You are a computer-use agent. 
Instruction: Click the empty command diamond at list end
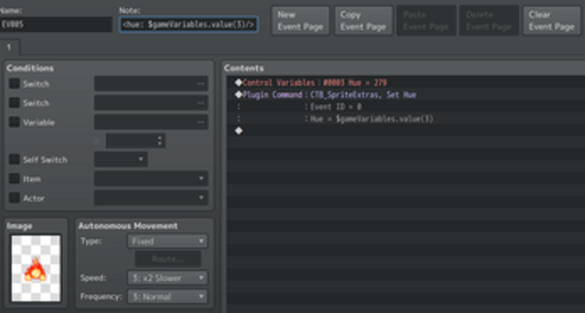(x=239, y=131)
